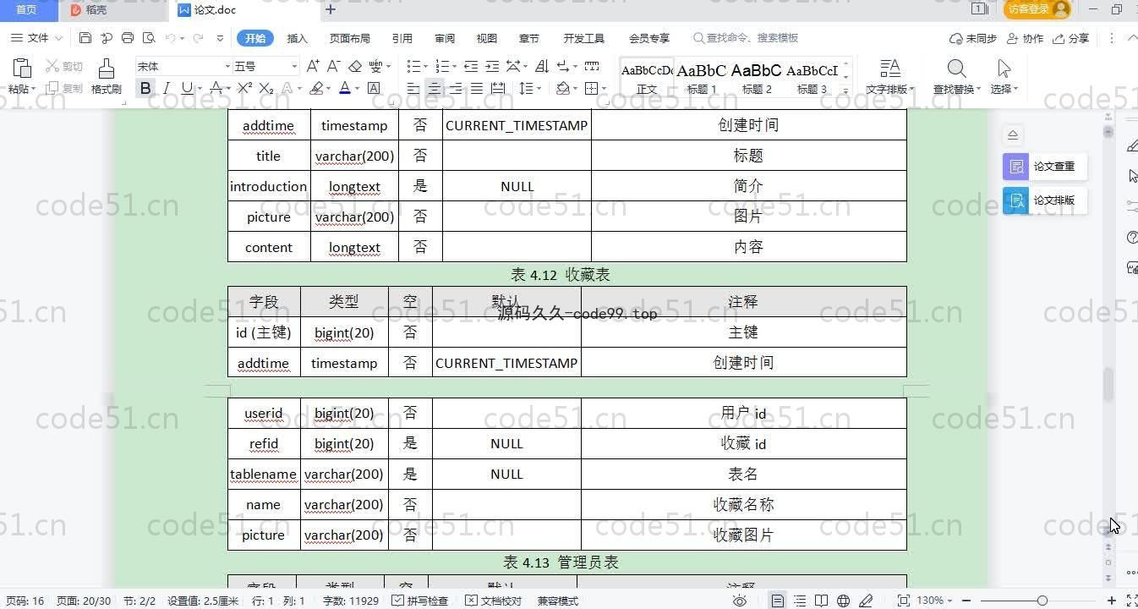Decrease font size with the A- icon
This screenshot has height=609, width=1138.
pyautogui.click(x=333, y=66)
